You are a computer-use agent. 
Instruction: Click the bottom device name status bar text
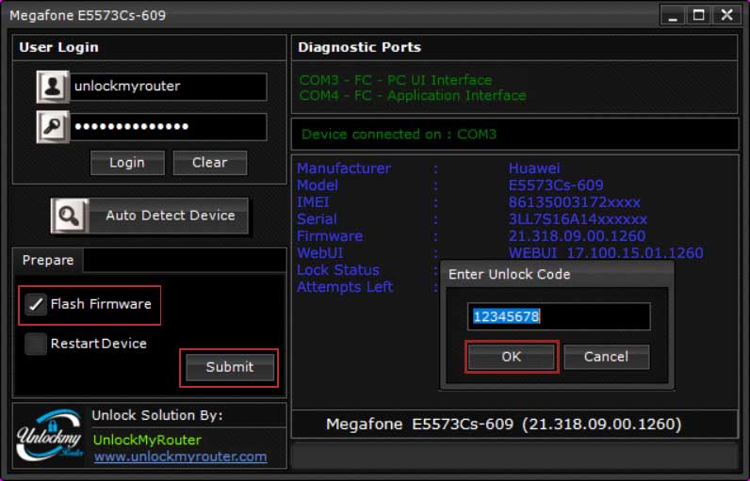tap(504, 425)
